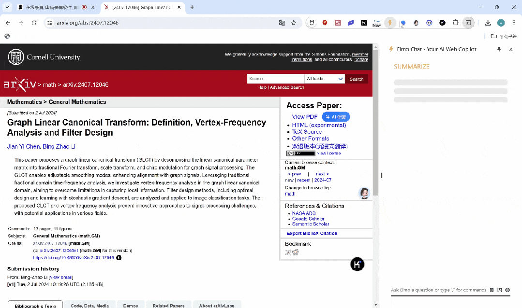This screenshot has width=522, height=308.
Task: Pin the Elmo Chat side panel
Action: click(x=499, y=49)
